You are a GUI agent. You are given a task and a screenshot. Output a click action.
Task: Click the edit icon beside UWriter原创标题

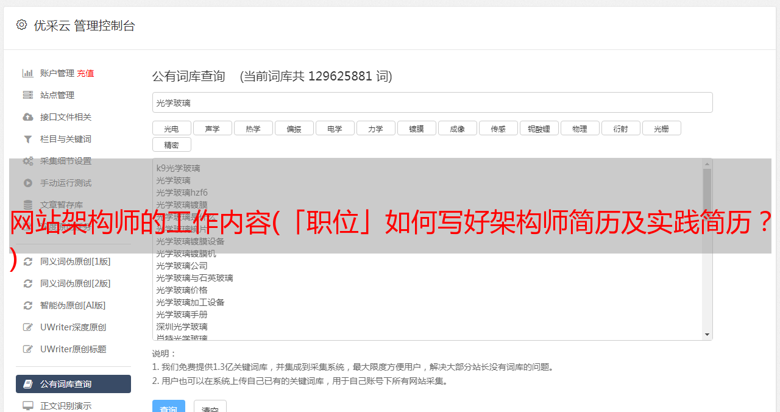(28, 349)
